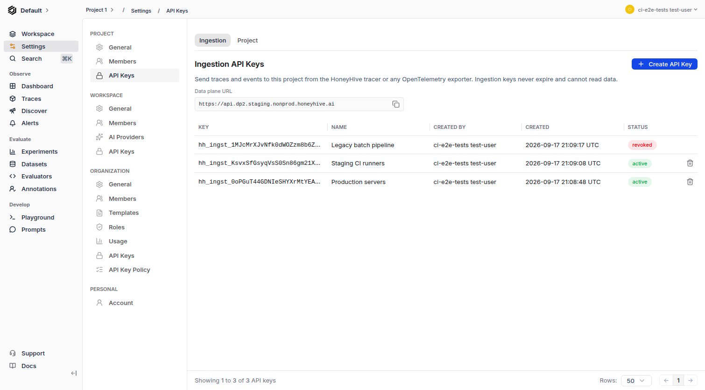Screen dimensions: 705x390
Task: Click the Playground terminal icon
Action: tap(13, 217)
